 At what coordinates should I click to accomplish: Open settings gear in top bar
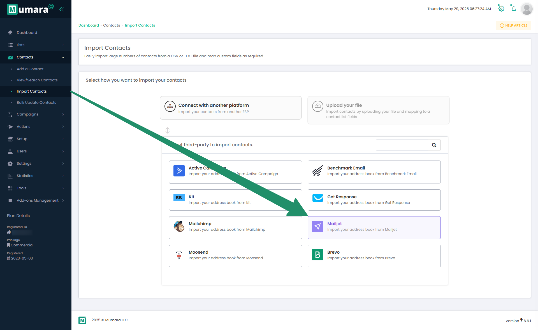pyautogui.click(x=501, y=9)
